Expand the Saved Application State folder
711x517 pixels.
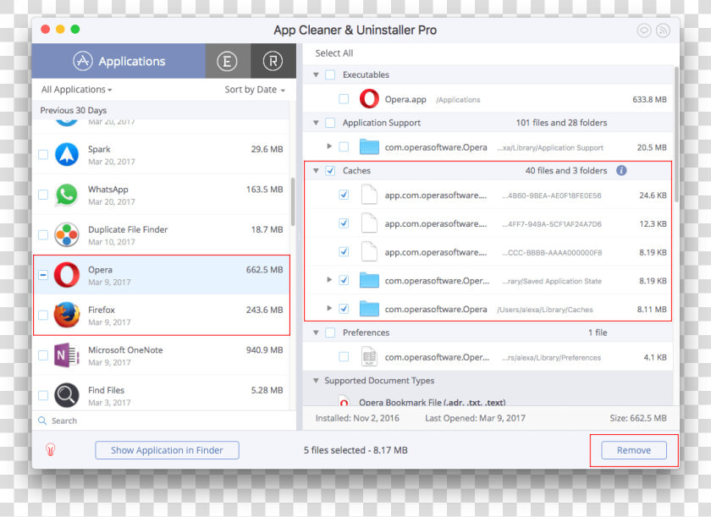[x=329, y=280]
